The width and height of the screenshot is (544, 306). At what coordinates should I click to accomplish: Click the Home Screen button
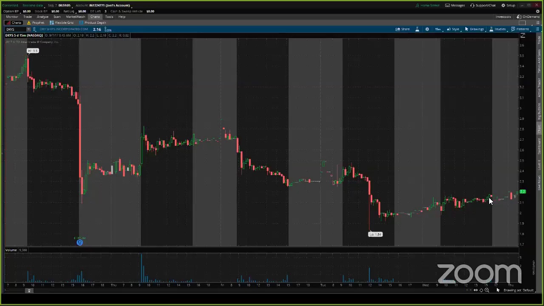pyautogui.click(x=428, y=5)
